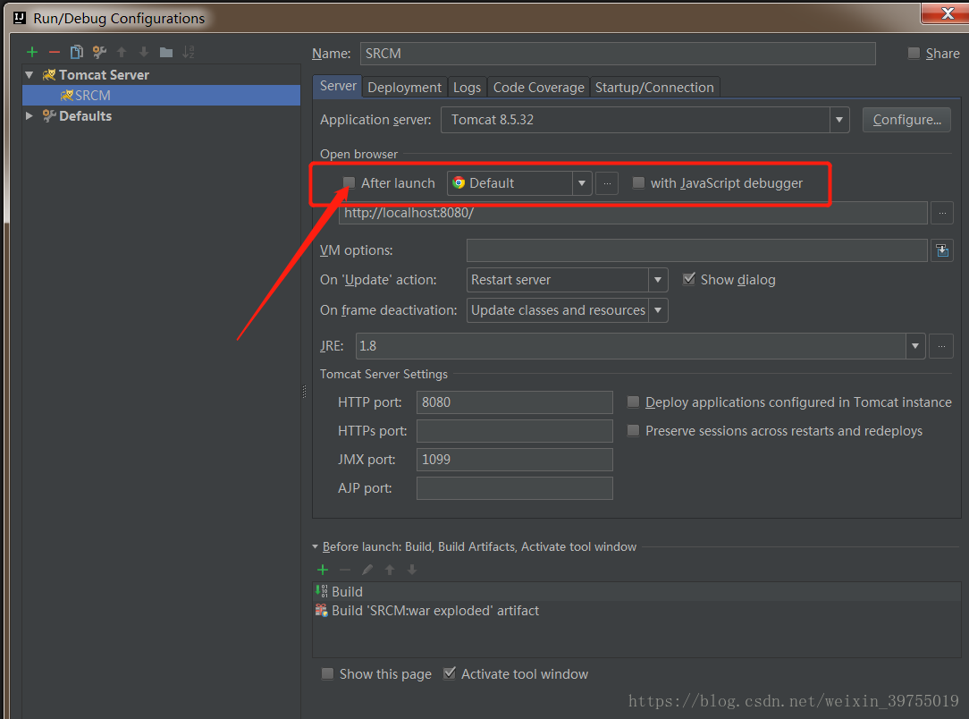Add a before launch task
This screenshot has width=969, height=719.
(x=323, y=570)
